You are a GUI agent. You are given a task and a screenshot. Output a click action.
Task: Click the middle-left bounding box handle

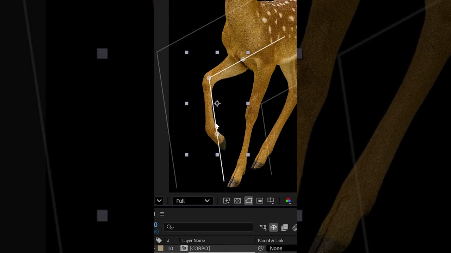(187, 103)
